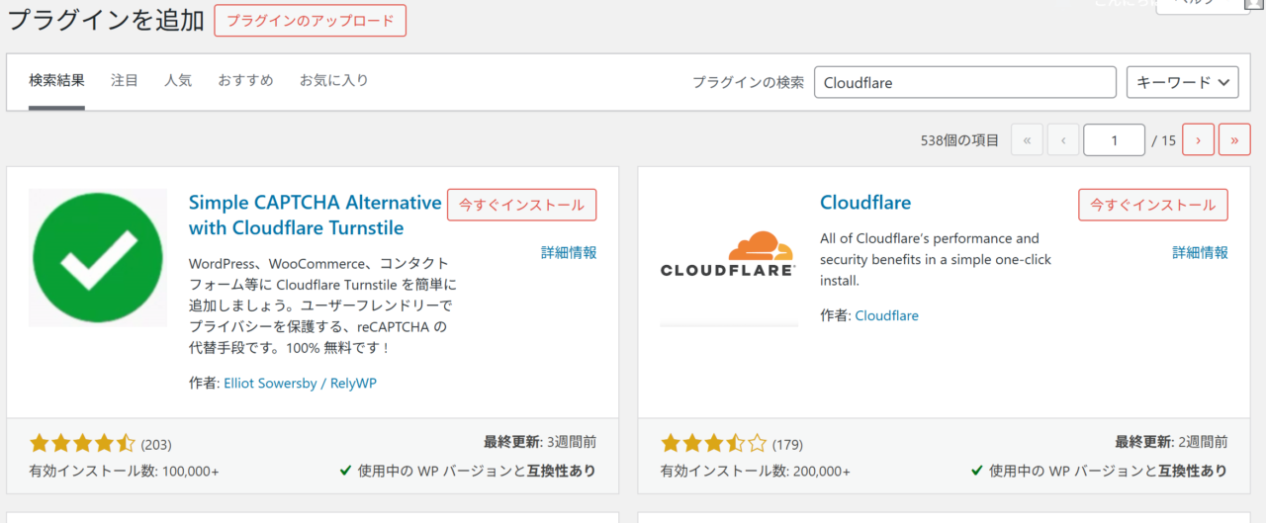Image resolution: width=1266 pixels, height=523 pixels.
Task: Open the キーワード search type dropdown
Action: pos(1182,83)
